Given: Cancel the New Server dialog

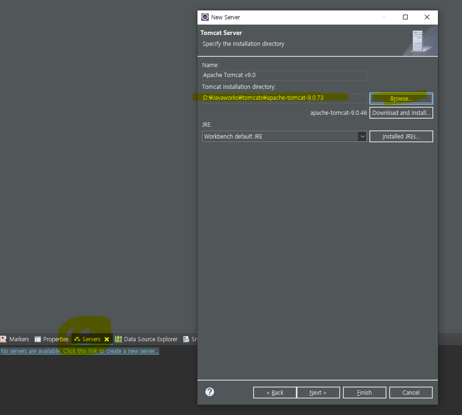Looking at the screenshot, I should point(411,393).
